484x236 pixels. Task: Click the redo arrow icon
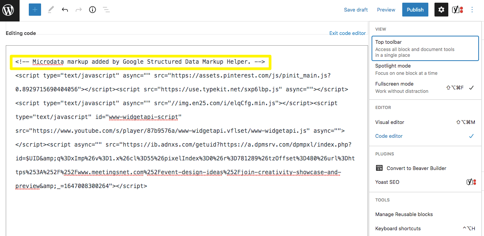pyautogui.click(x=79, y=10)
